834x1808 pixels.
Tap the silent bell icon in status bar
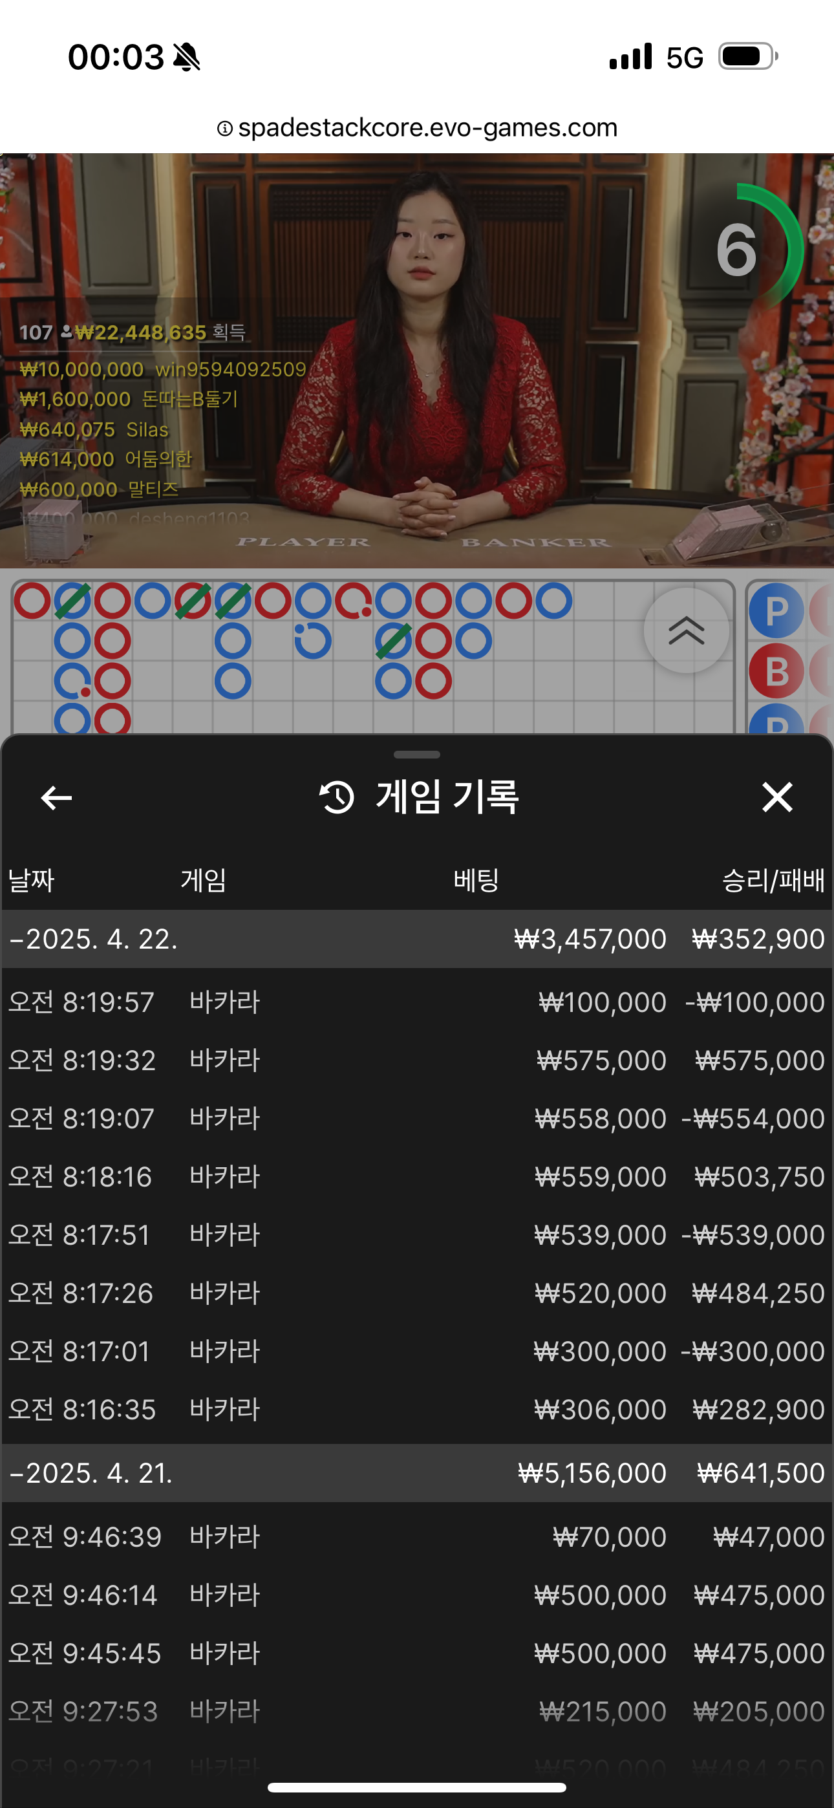[x=186, y=57]
